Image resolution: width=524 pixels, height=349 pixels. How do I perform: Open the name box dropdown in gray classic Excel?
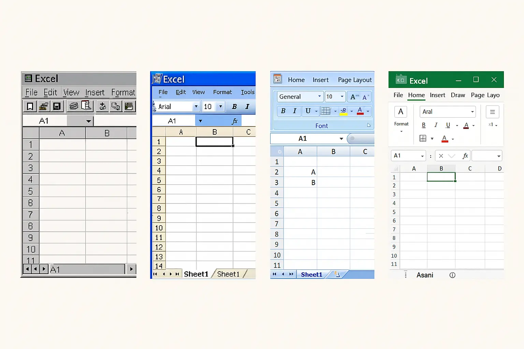(88, 121)
